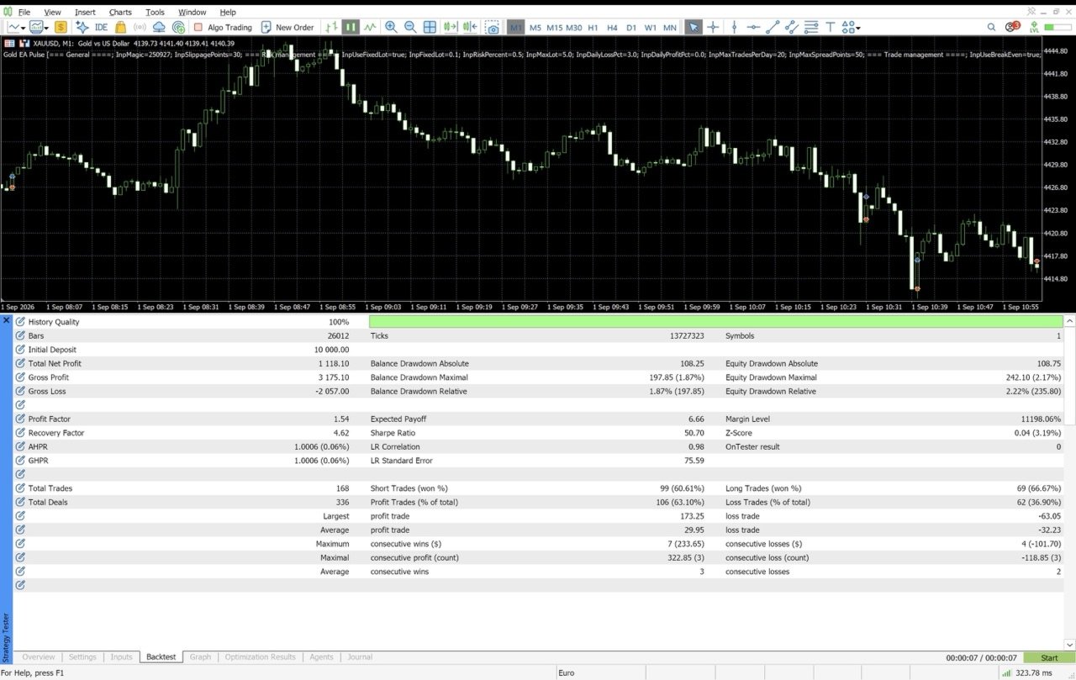This screenshot has width=1076, height=680.
Task: Toggle Algo Trading on or off
Action: point(223,27)
